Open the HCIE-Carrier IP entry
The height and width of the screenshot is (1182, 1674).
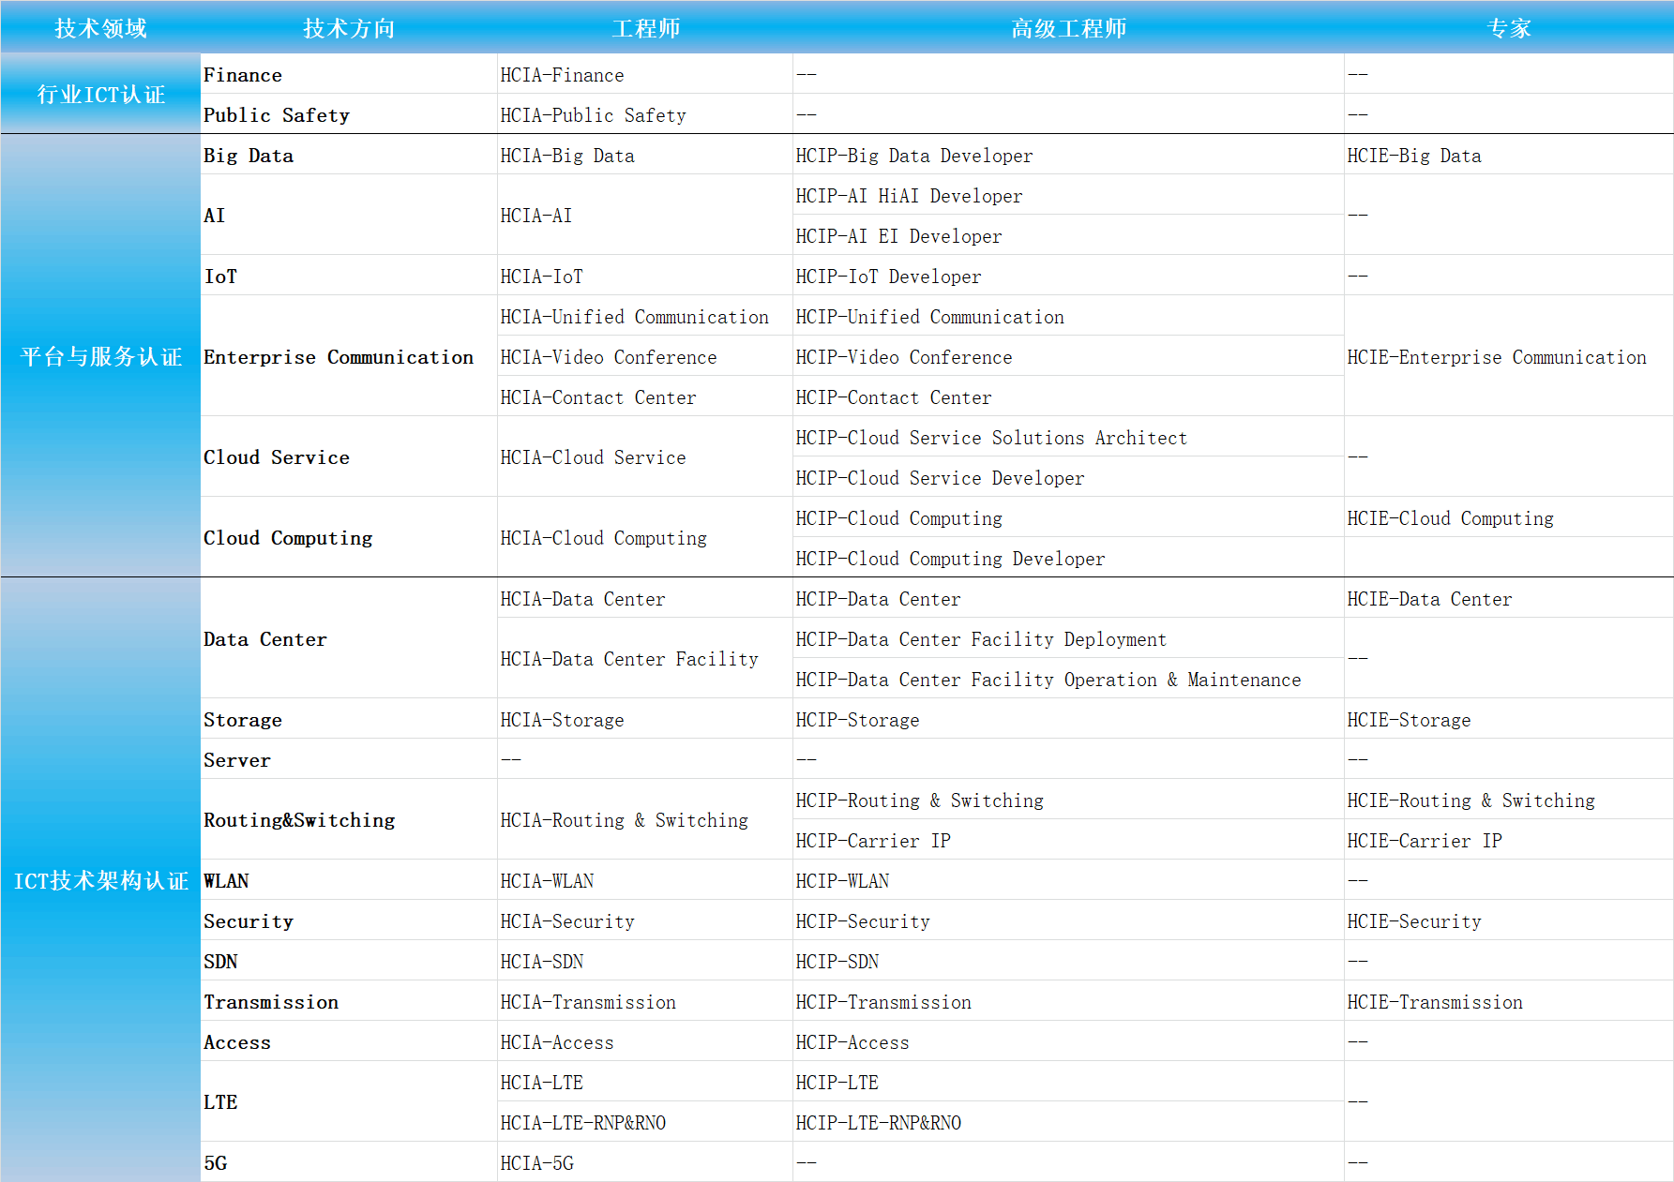(x=1424, y=841)
